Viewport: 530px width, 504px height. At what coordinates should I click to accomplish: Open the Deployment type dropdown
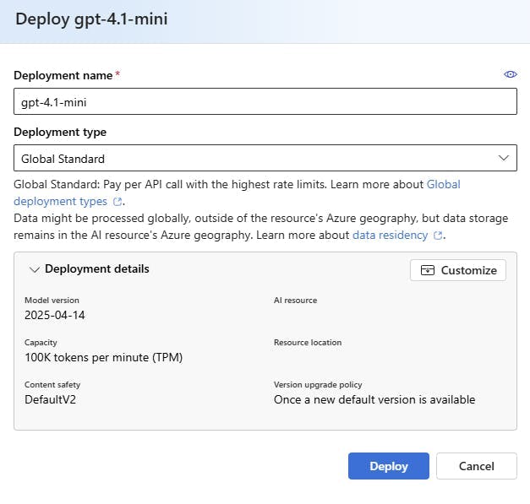point(265,158)
